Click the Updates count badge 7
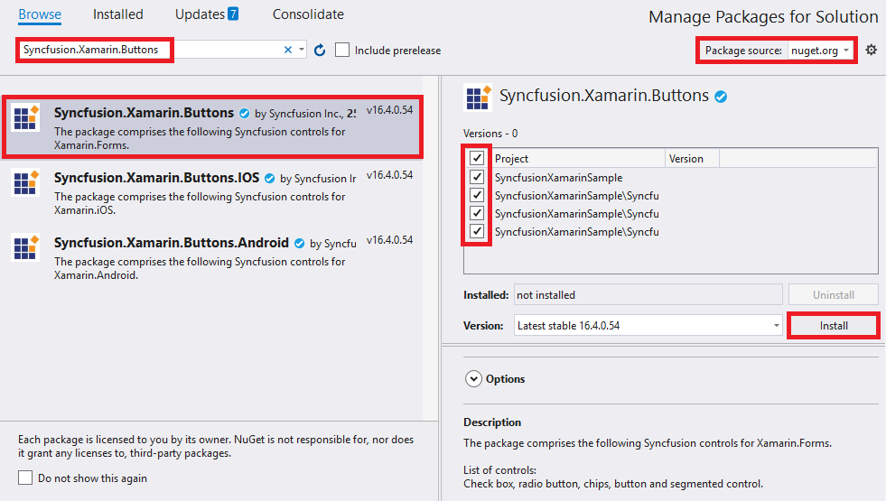The width and height of the screenshot is (886, 501). click(x=233, y=14)
